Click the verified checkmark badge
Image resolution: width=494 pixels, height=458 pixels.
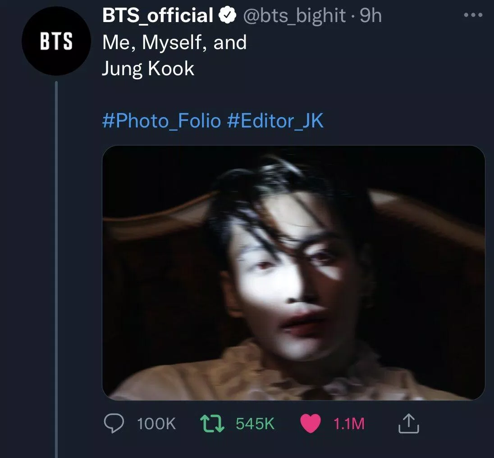click(228, 17)
